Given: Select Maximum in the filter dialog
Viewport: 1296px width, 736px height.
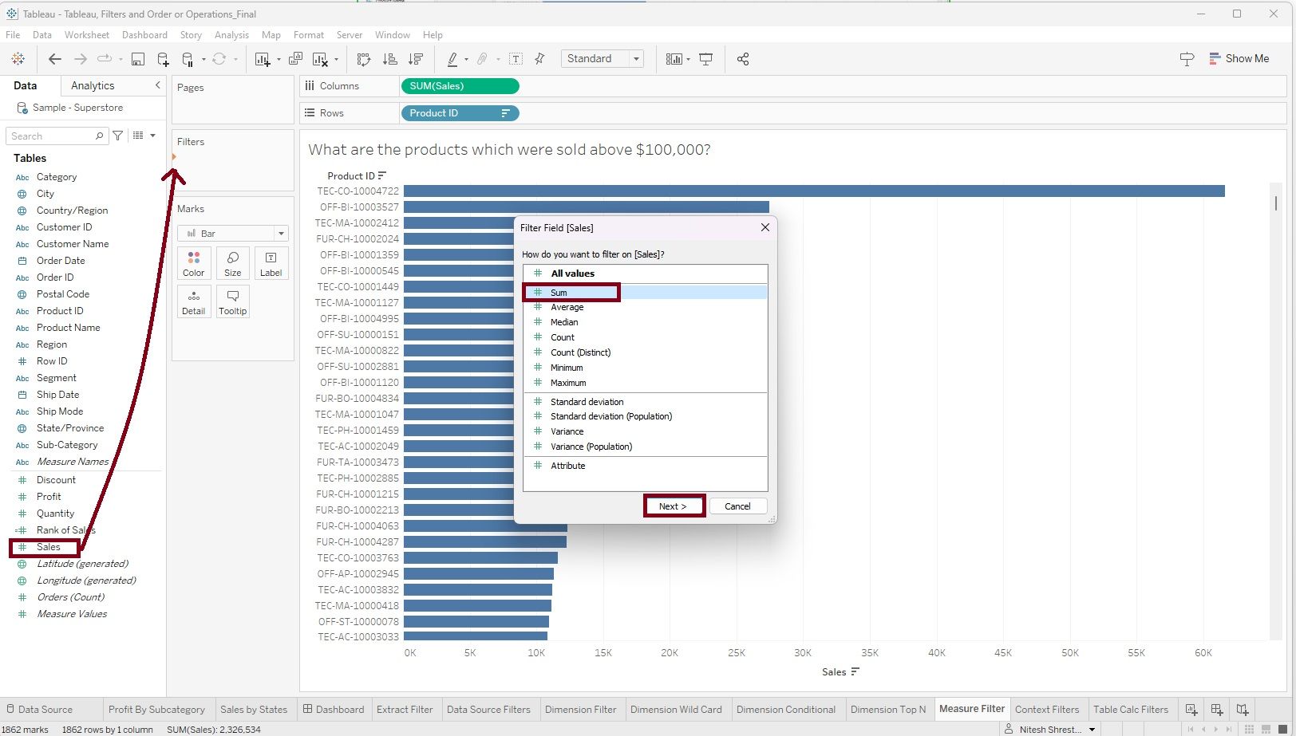Looking at the screenshot, I should [x=568, y=383].
